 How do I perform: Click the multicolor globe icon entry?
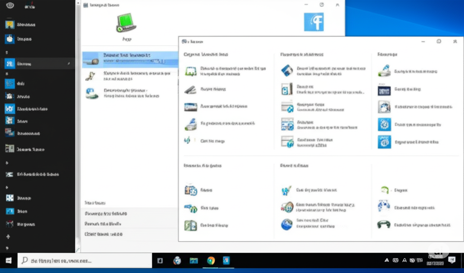[x=287, y=207]
